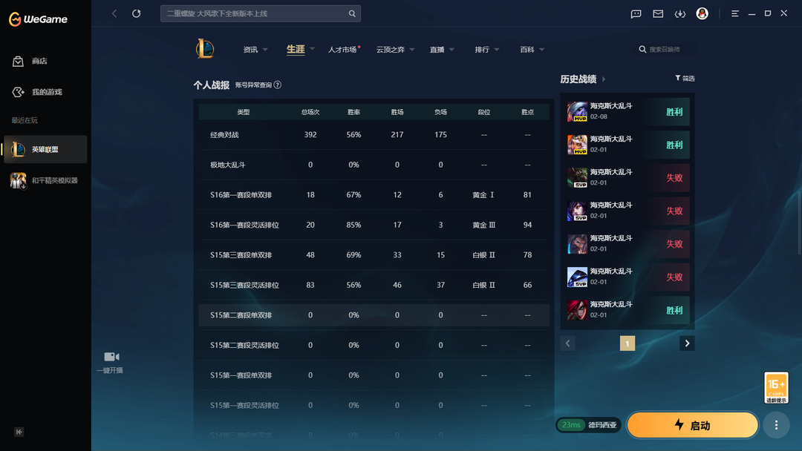Collapse the left sidebar panel
The image size is (802, 451).
(19, 432)
